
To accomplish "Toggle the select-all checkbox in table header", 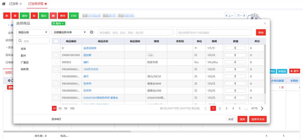I will pos(56,41).
